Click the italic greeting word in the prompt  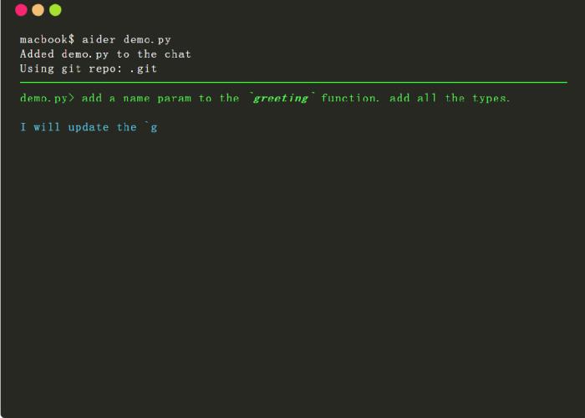281,99
